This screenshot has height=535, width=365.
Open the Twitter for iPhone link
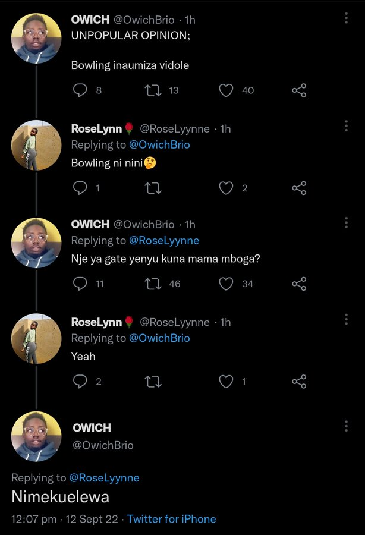pyautogui.click(x=172, y=519)
